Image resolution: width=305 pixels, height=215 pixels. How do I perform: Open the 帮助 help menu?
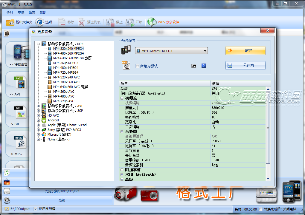pos(43,13)
